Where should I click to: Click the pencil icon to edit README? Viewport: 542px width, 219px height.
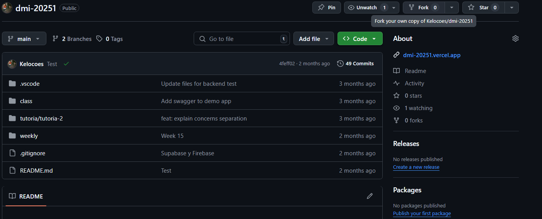tap(370, 196)
